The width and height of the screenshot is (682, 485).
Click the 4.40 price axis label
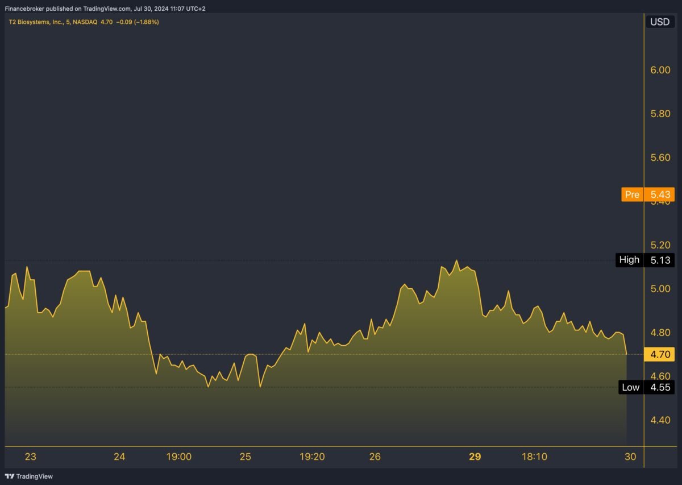click(660, 420)
